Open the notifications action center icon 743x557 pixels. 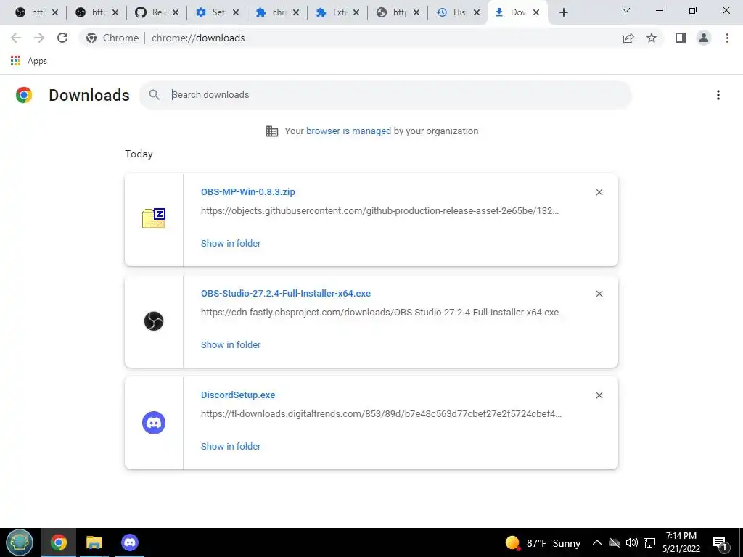720,543
